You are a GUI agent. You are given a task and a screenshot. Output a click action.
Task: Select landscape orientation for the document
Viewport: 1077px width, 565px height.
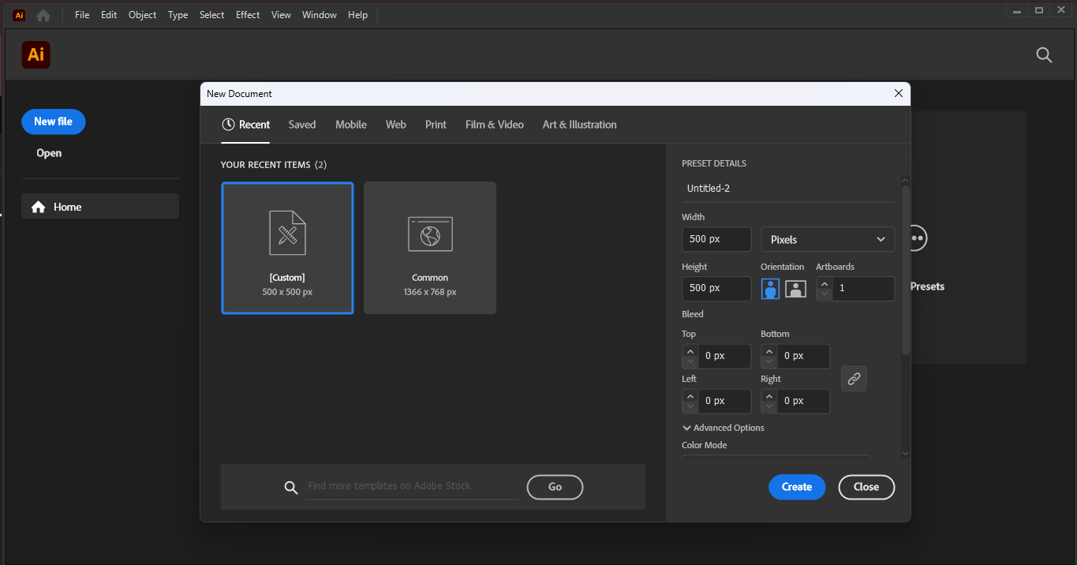point(795,288)
